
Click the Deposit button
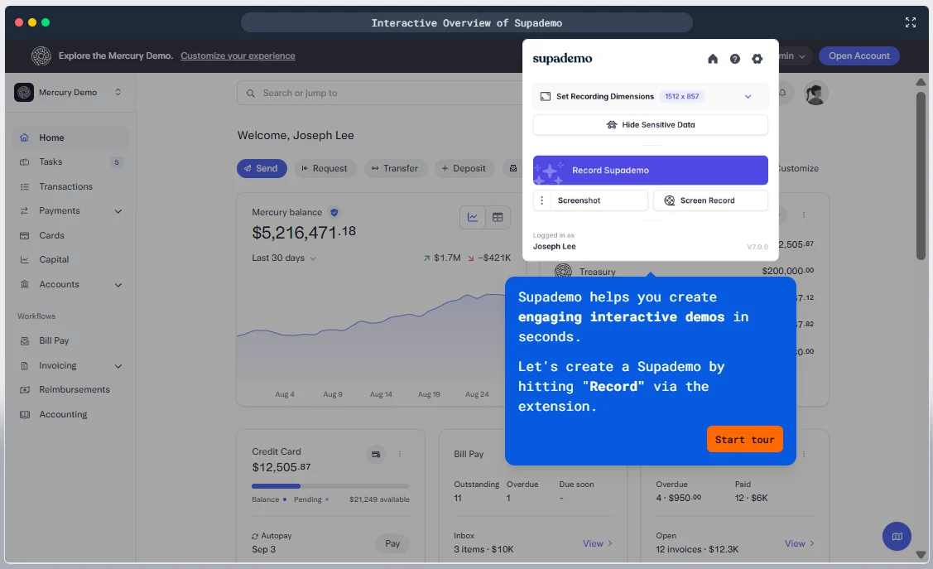464,168
